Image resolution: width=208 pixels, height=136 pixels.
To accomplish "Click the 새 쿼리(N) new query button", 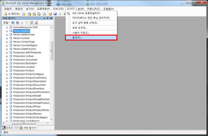I will pos(12,14).
